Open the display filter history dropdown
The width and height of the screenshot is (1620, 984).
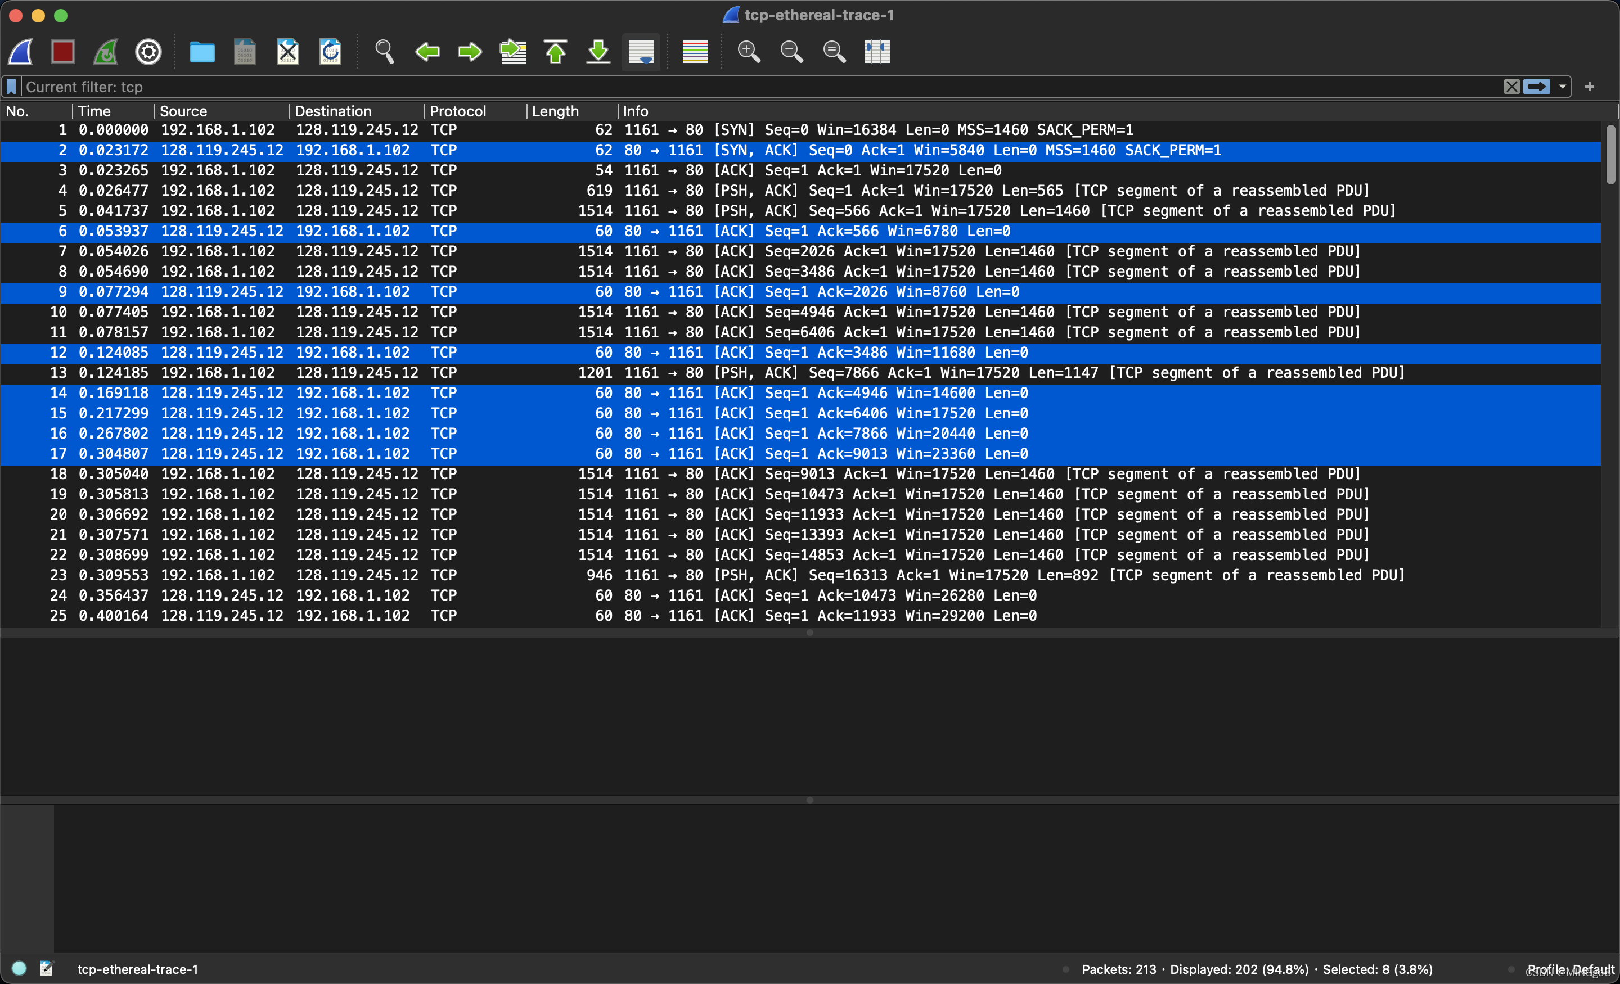[1563, 87]
